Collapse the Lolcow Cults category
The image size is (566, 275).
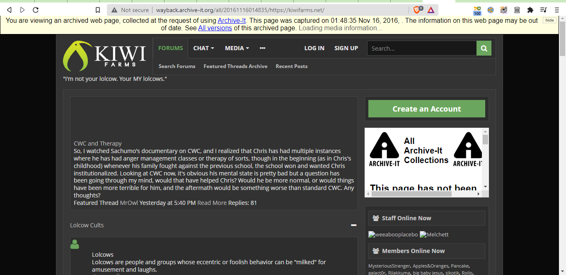pyautogui.click(x=353, y=225)
